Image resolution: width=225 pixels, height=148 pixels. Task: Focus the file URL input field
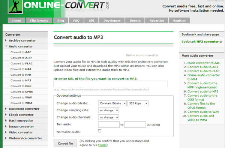(111, 84)
